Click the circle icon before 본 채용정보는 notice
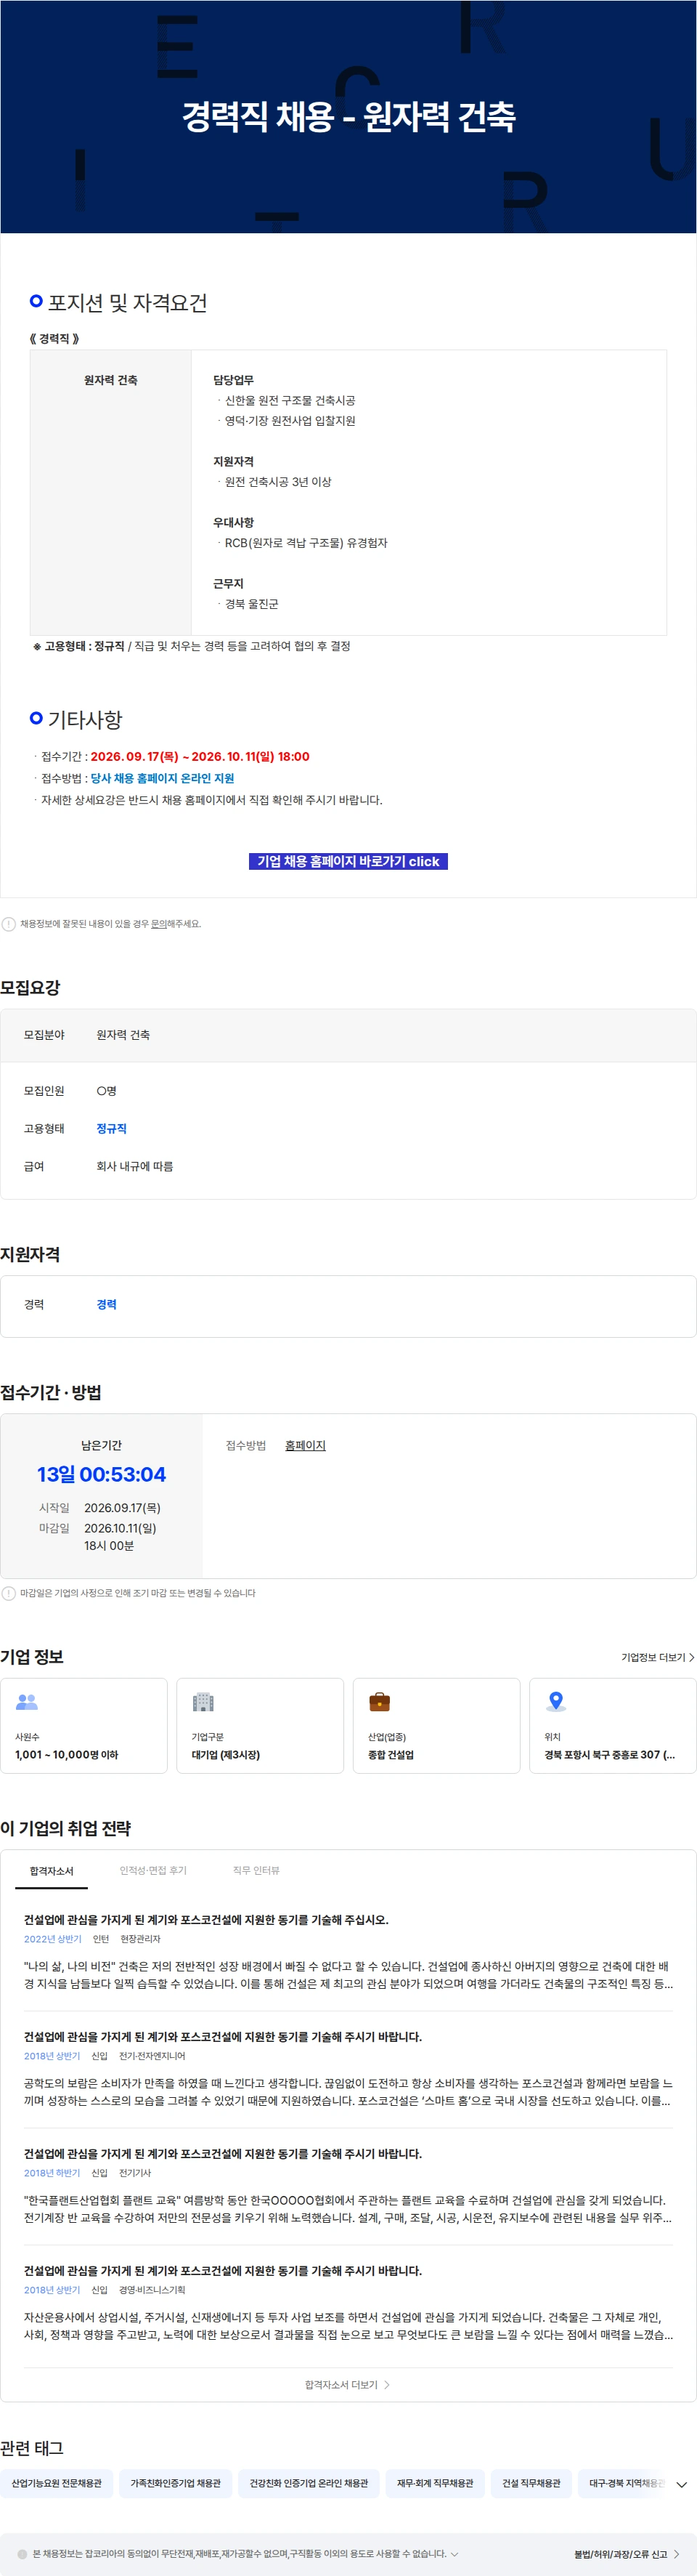Screen dimensions: 697x2576 (22, 2554)
